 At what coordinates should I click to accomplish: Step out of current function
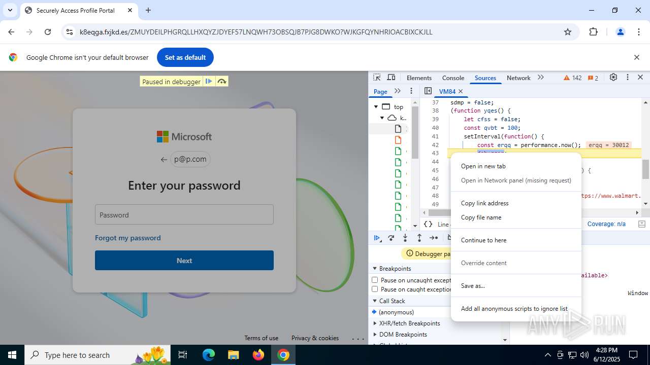pos(419,238)
